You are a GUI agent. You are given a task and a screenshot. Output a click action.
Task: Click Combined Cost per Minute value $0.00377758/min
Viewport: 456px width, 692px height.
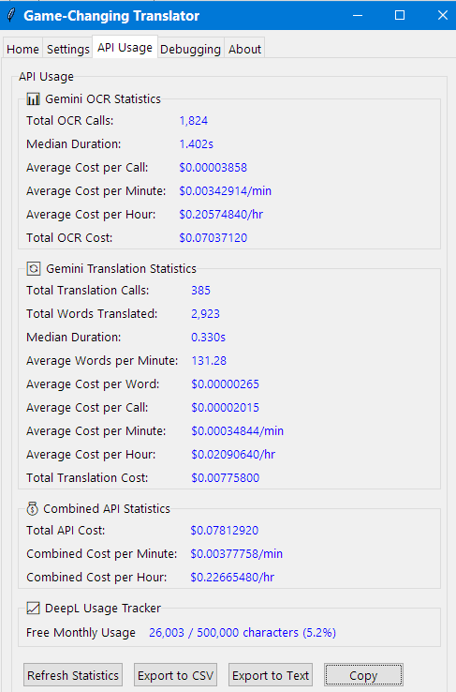236,553
